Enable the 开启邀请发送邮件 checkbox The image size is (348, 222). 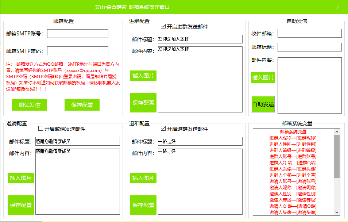pos(40,129)
